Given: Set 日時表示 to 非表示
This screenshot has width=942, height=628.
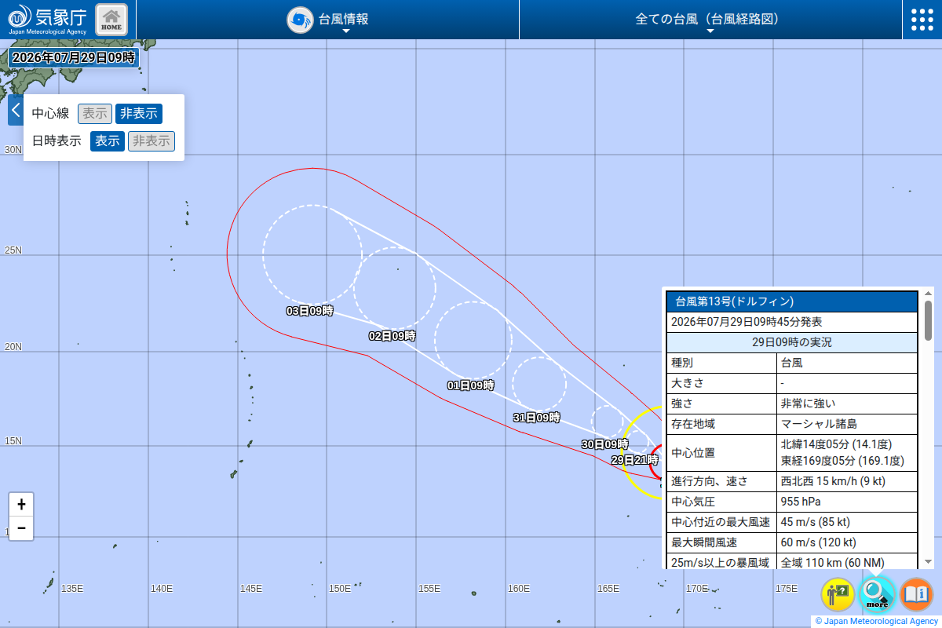Looking at the screenshot, I should (x=152, y=141).
